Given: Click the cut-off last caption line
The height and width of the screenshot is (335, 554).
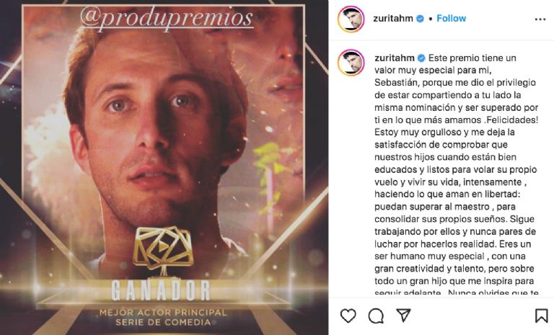Looking at the screenshot, I should click(457, 292).
